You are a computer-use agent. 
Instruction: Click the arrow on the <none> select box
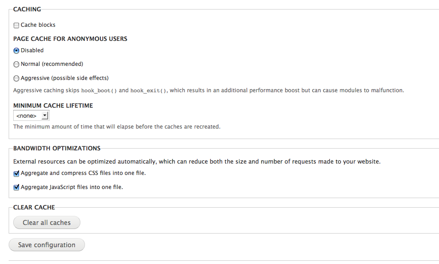click(x=45, y=115)
